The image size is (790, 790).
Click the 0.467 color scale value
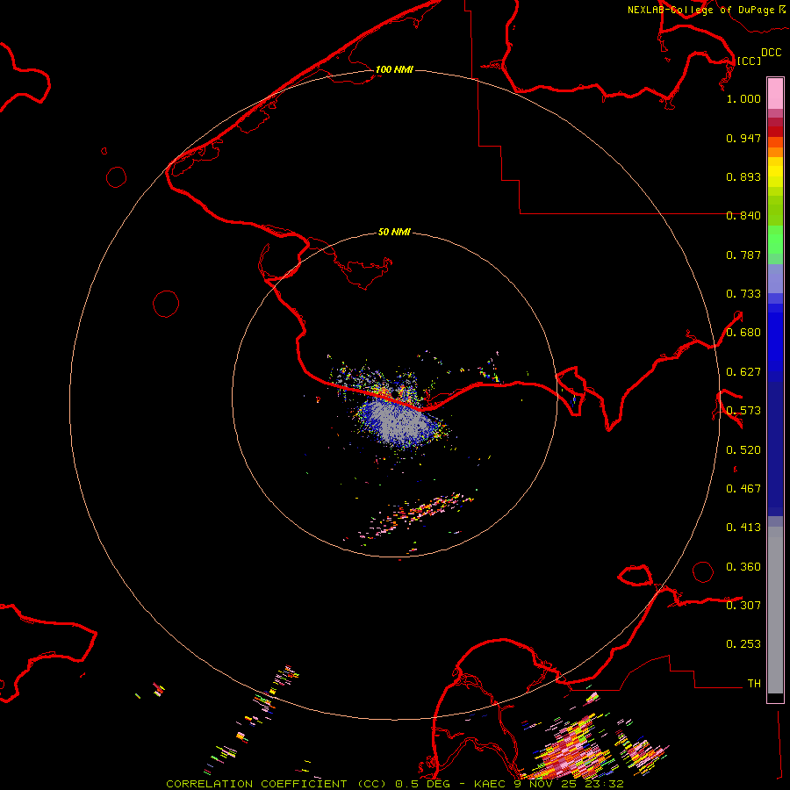tap(743, 489)
